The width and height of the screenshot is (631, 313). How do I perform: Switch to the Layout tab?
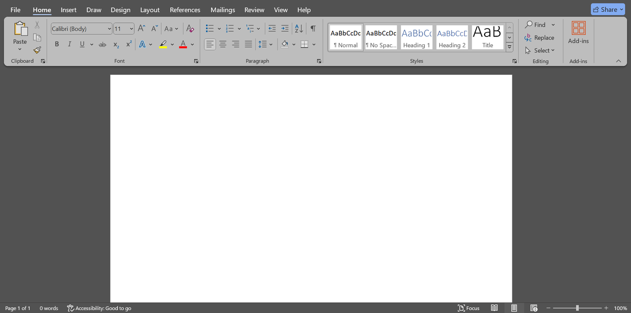[150, 10]
